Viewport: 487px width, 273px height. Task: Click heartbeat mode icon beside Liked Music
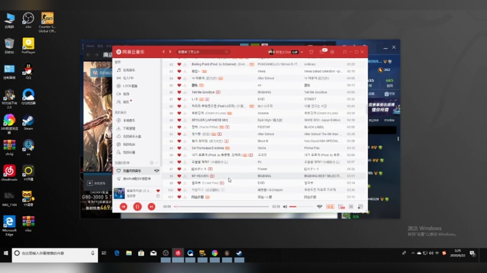156,170
